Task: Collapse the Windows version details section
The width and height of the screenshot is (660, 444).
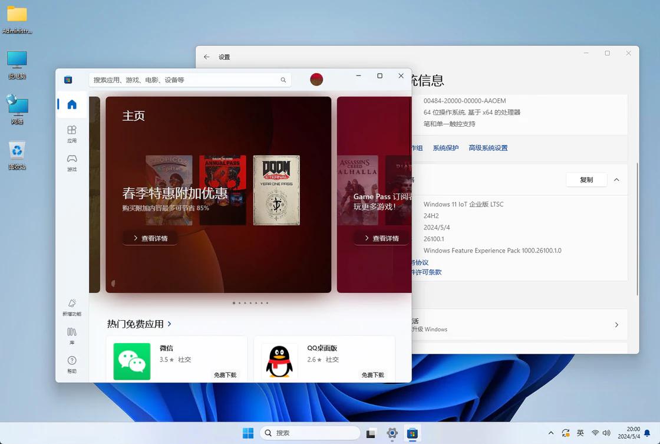Action: tap(616, 180)
